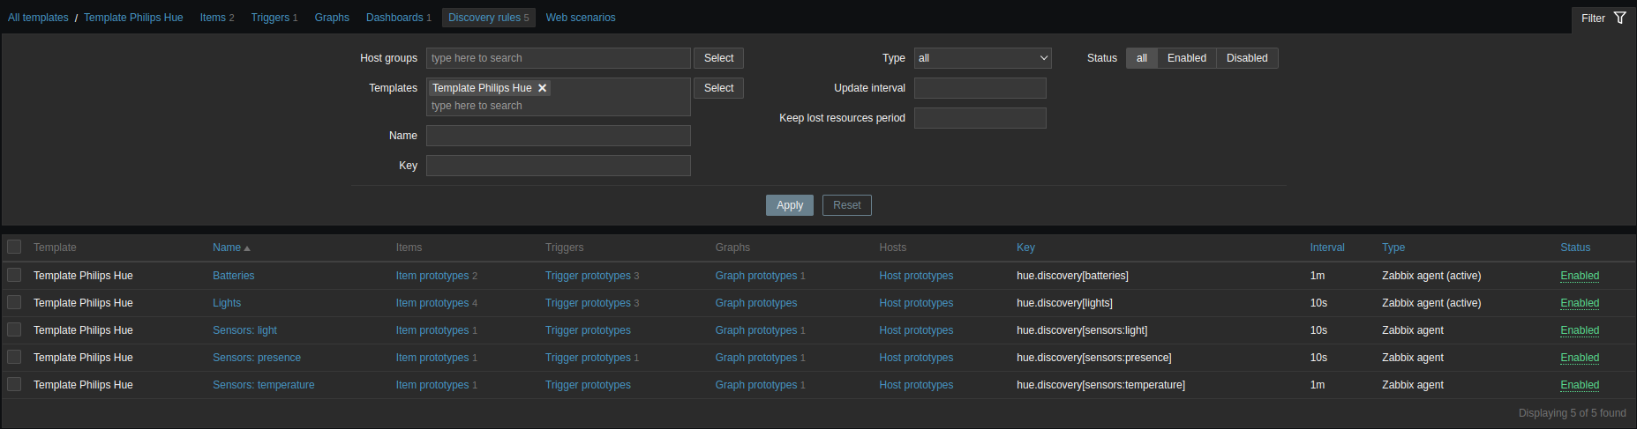Open Host prototypes for Sensors: light

pyautogui.click(x=916, y=330)
